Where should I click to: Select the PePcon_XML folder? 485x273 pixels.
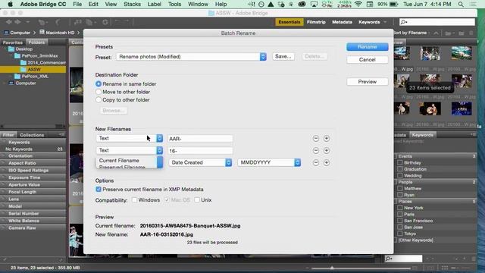pos(35,76)
